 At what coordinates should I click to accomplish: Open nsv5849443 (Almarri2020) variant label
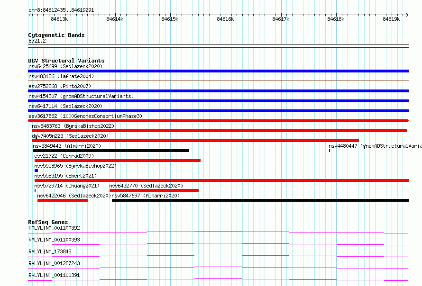point(67,146)
